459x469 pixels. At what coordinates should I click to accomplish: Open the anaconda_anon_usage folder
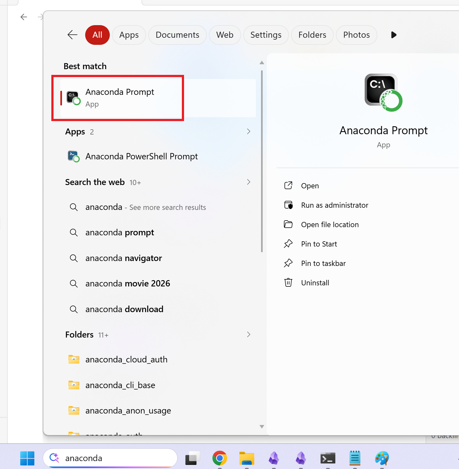click(x=158, y=411)
